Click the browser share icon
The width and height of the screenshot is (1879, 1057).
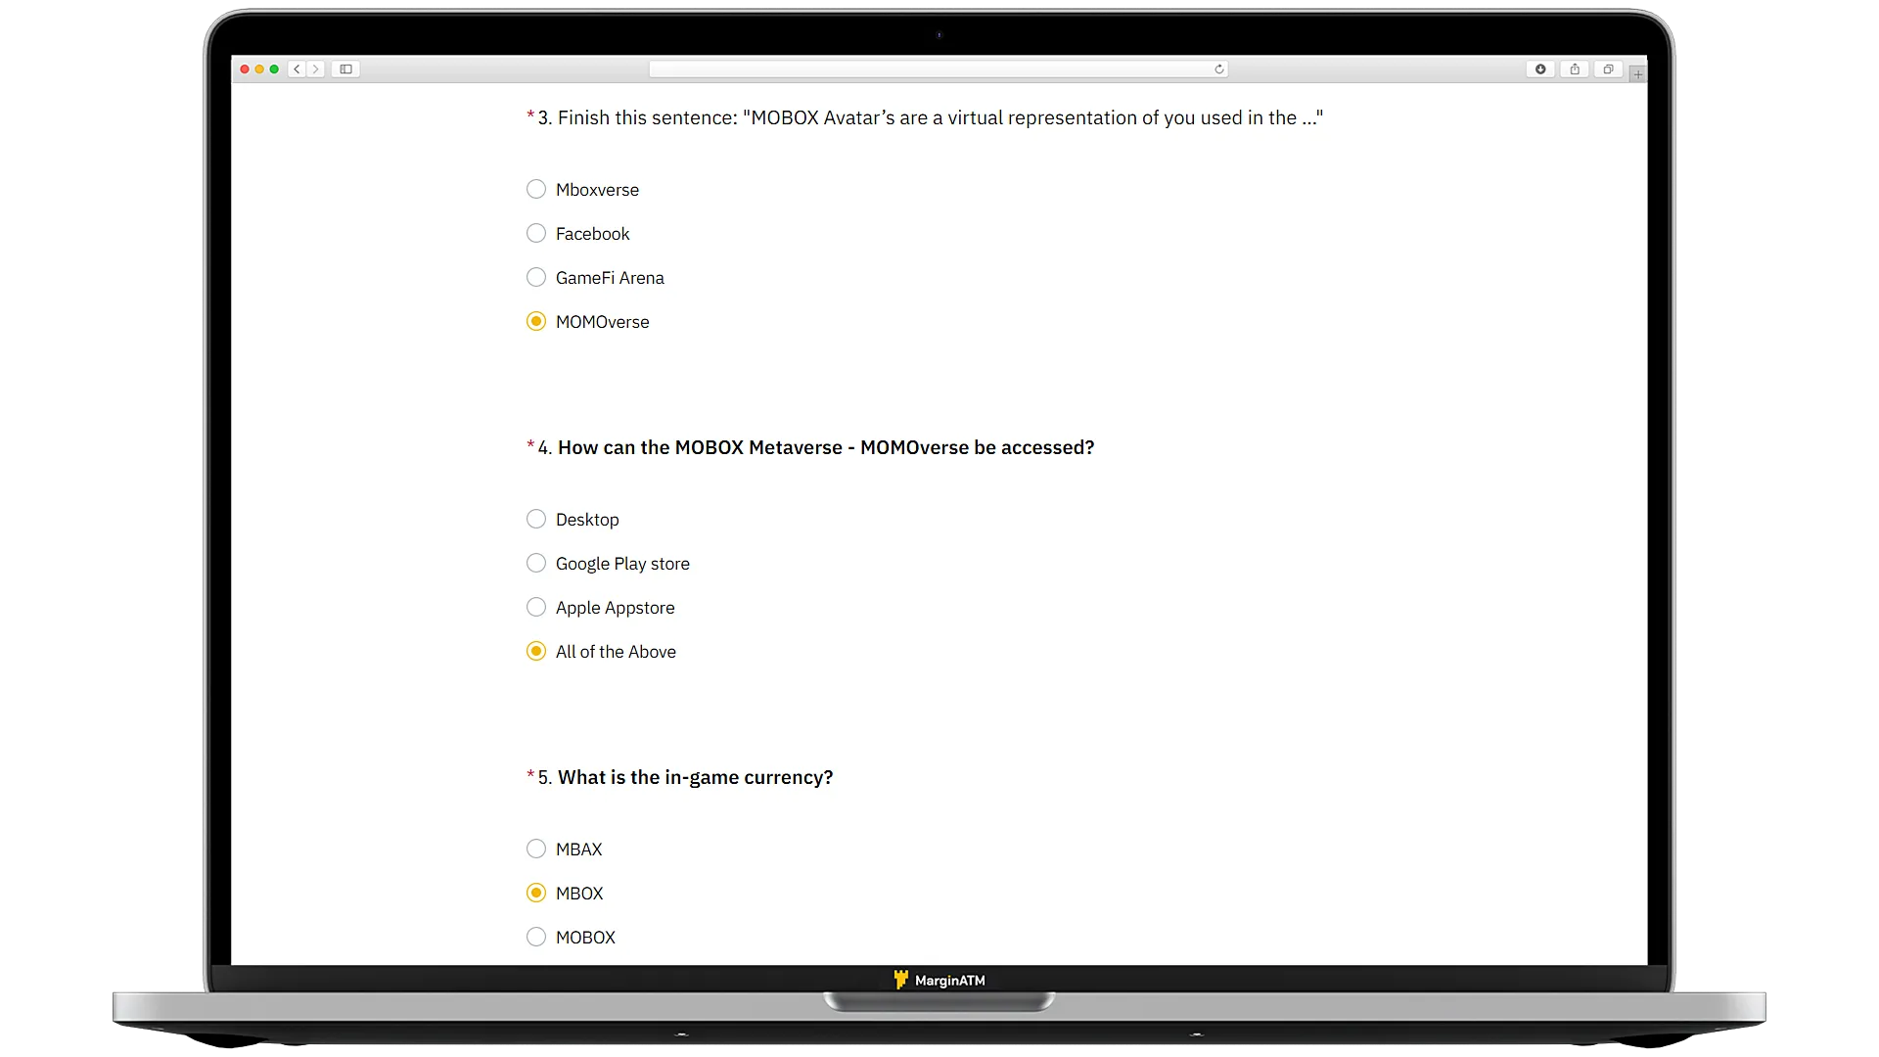(1573, 69)
